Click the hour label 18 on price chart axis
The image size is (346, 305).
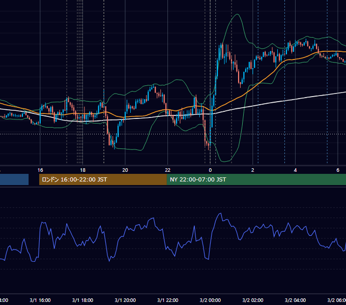point(83,170)
